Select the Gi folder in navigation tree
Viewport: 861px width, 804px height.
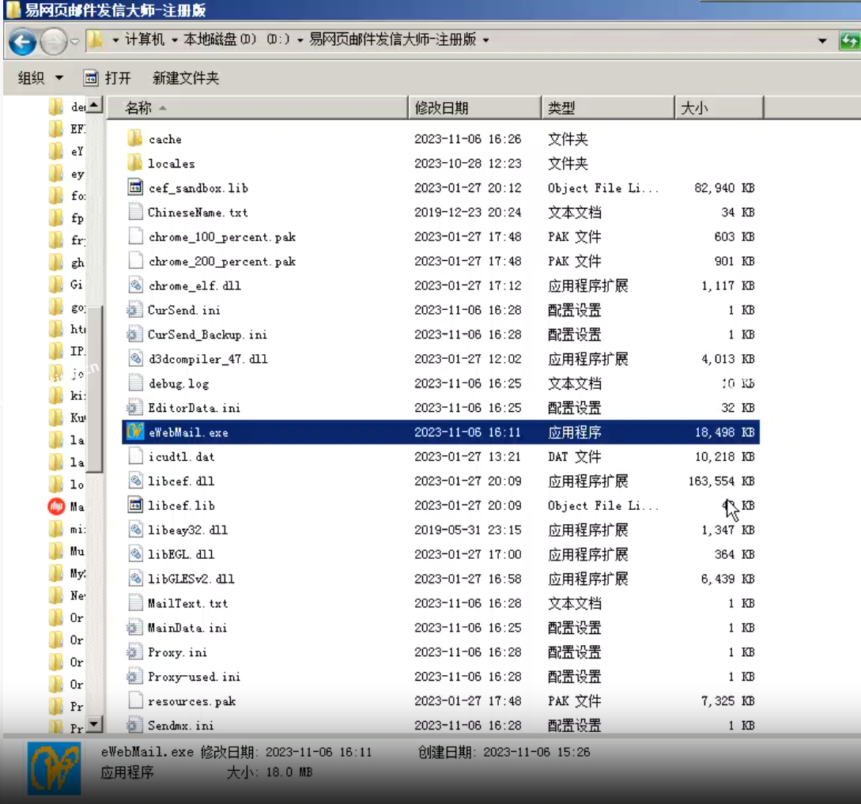[x=66, y=285]
